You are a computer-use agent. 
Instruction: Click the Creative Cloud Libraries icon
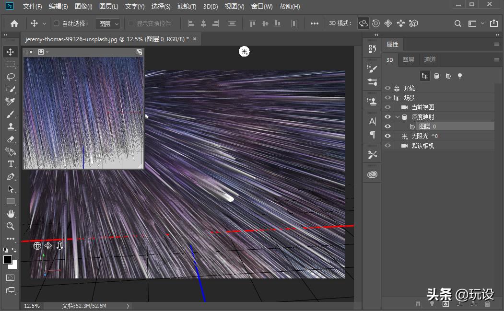(373, 175)
